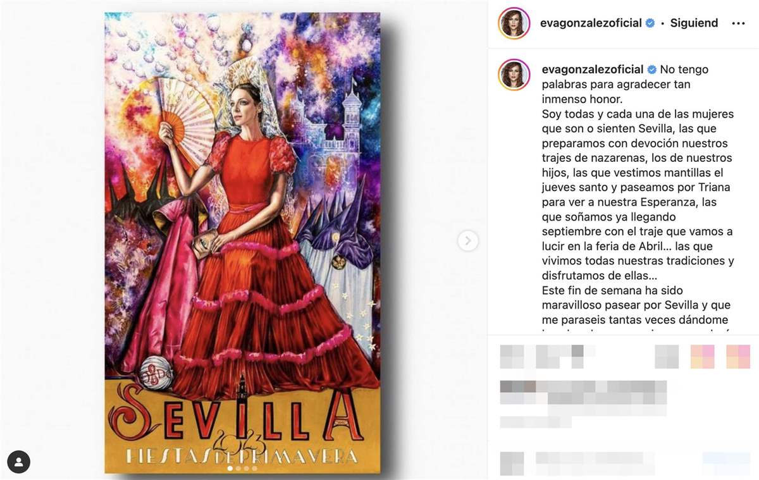Go to the next photo with the arrow
The image size is (759, 480).
pos(467,240)
